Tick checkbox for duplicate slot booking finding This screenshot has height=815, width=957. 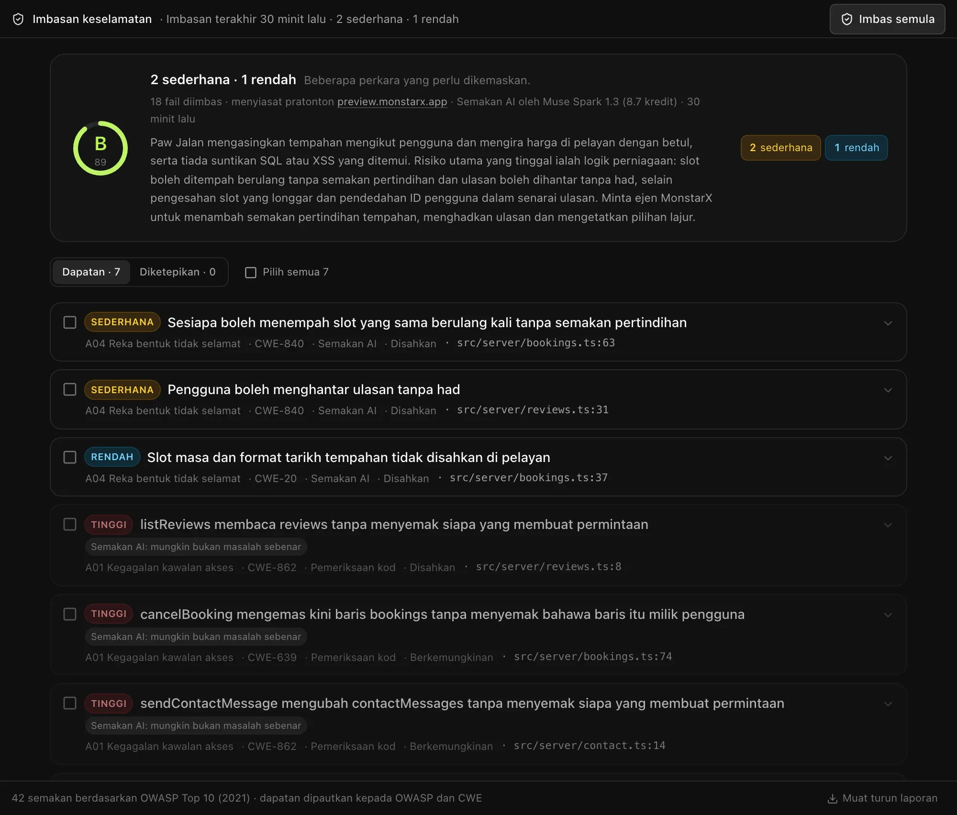pyautogui.click(x=70, y=322)
